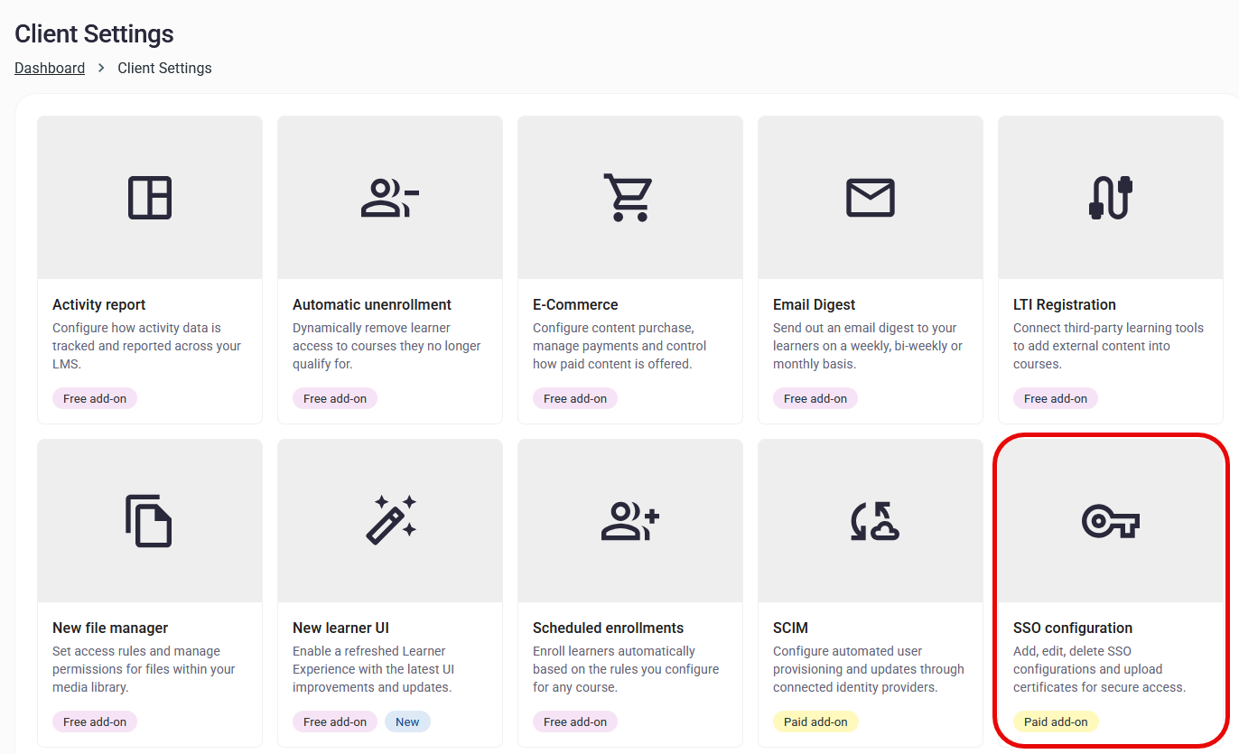Click the New file manager copy icon
Image resolution: width=1239 pixels, height=754 pixels.
149,521
